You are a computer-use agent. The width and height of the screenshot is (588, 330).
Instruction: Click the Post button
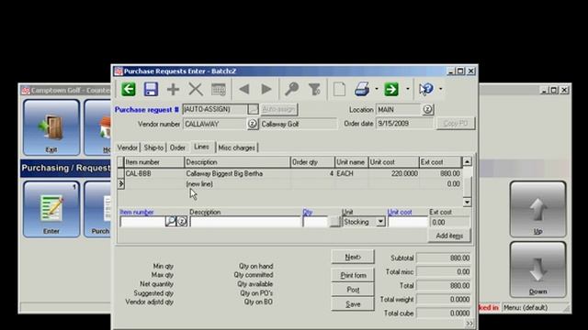click(x=353, y=290)
